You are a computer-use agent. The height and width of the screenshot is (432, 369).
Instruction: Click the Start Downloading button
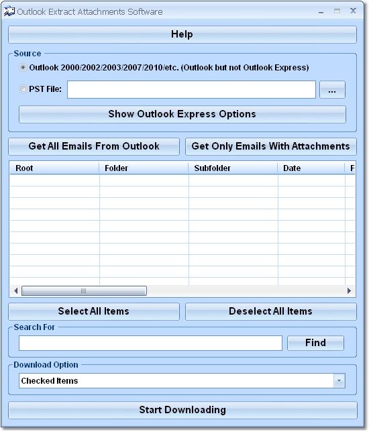[x=182, y=410]
